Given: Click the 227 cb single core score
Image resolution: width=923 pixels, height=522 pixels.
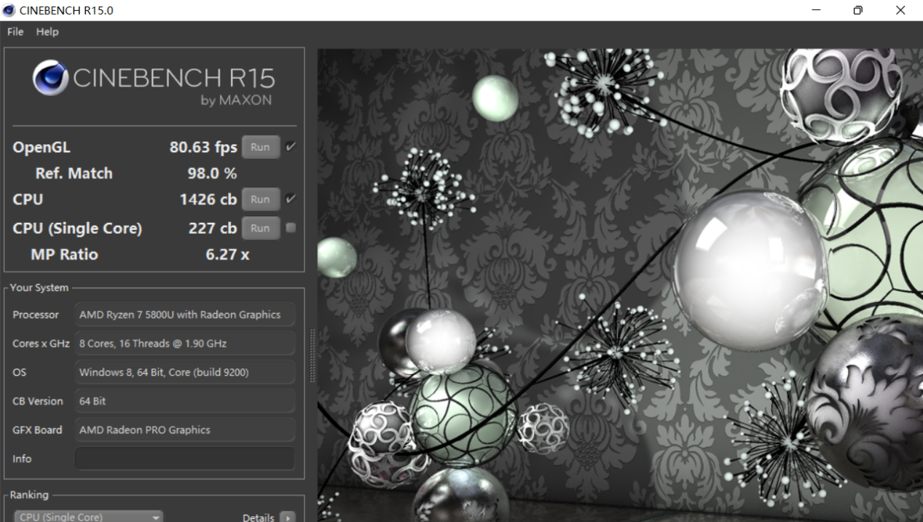Looking at the screenshot, I should pos(213,228).
